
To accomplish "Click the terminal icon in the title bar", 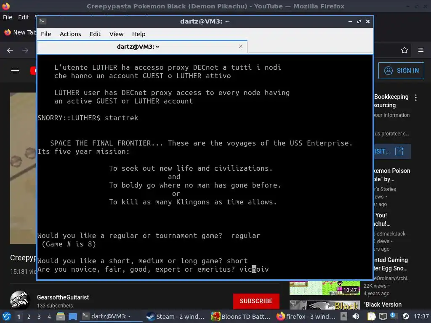I will [x=43, y=21].
